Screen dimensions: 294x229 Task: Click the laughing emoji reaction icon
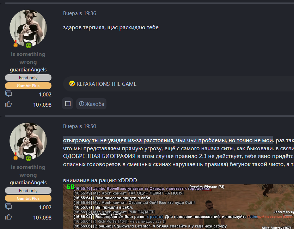[72, 84]
